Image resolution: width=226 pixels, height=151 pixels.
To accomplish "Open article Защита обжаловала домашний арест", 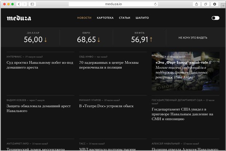I will pos(39,108).
